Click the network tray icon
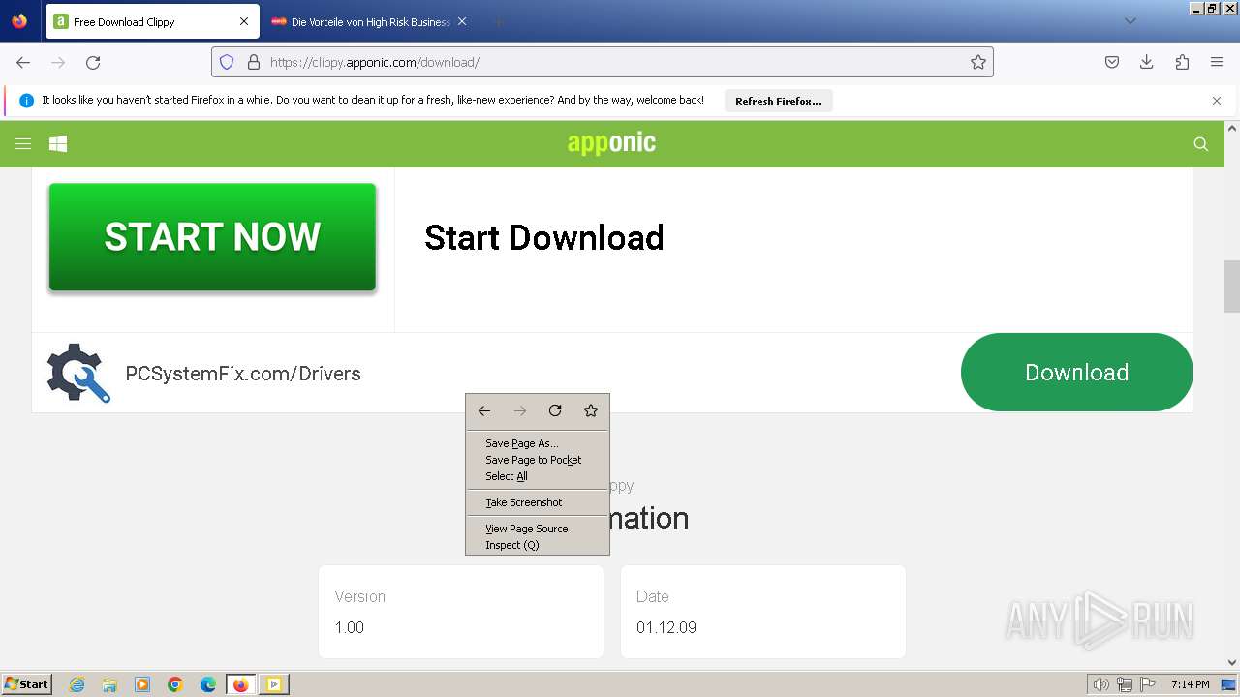This screenshot has height=697, width=1240. (1125, 684)
